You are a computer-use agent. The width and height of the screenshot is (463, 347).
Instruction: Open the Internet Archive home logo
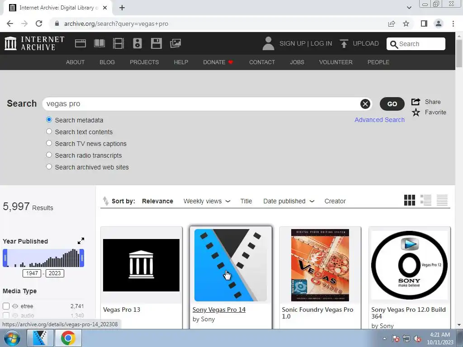[x=34, y=43]
